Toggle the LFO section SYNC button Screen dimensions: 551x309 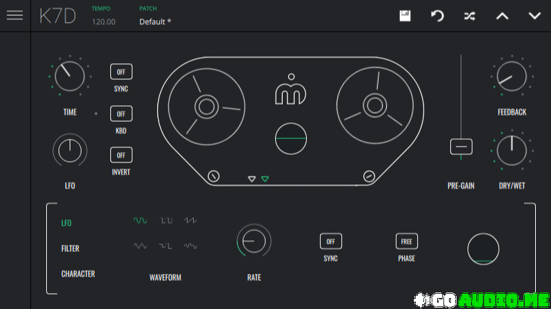331,242
